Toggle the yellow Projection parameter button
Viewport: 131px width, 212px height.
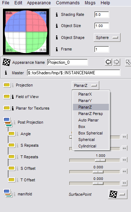[x=7, y=85]
